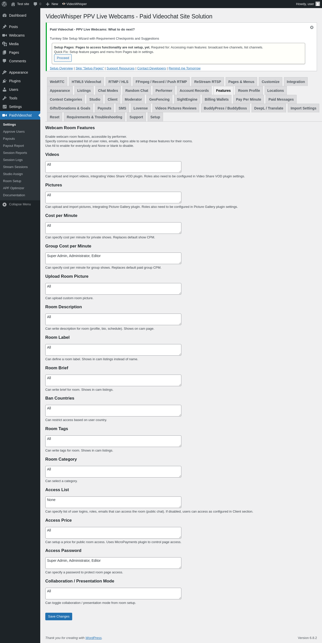Open Tools via the wrench icon
The width and height of the screenshot is (322, 643).
pos(5,98)
